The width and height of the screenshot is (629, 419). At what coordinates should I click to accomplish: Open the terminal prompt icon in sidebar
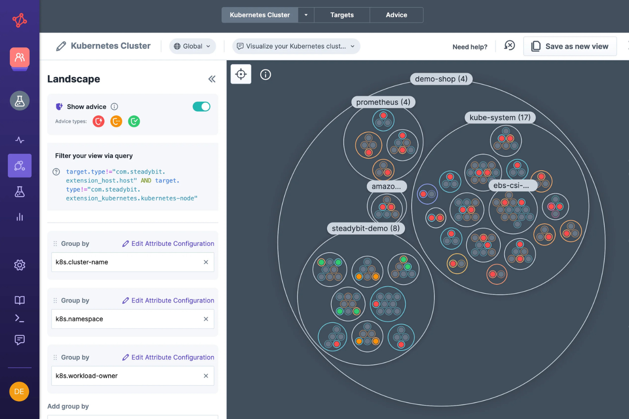[x=20, y=318]
